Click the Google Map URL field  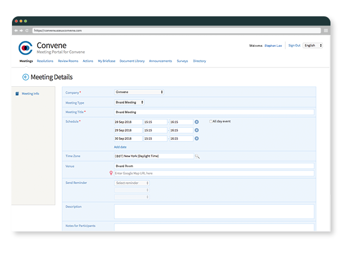point(214,173)
